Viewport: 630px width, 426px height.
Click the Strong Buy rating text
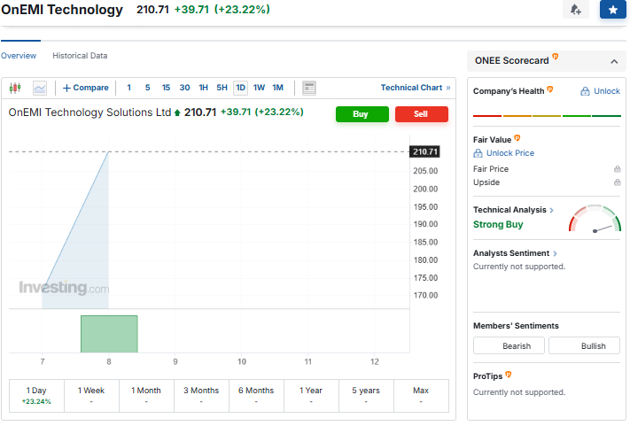tap(498, 224)
